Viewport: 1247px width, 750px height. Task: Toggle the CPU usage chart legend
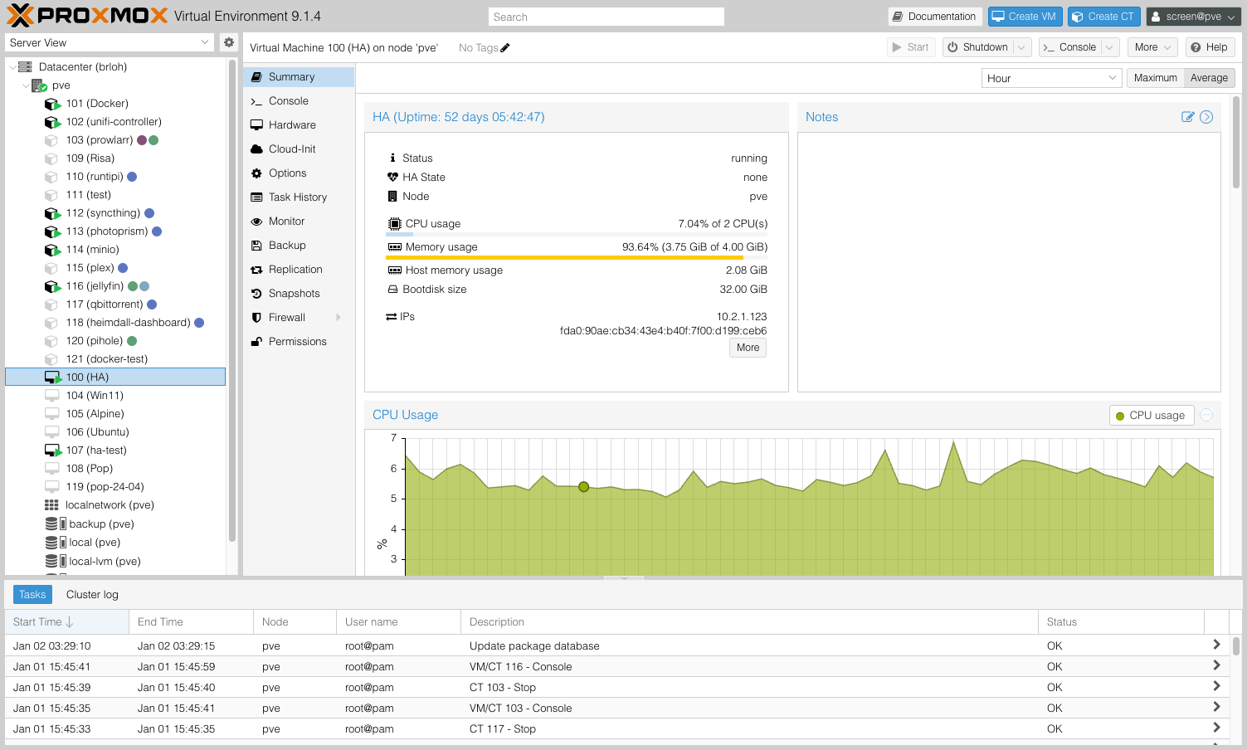[x=1152, y=415]
